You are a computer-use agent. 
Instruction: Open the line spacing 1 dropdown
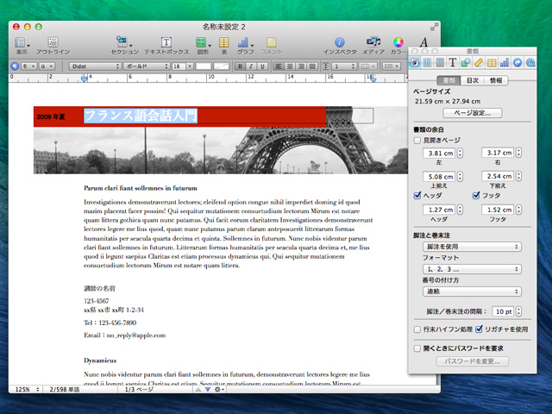[x=344, y=66]
